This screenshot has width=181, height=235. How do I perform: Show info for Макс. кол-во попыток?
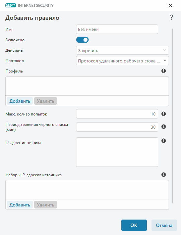(164, 114)
